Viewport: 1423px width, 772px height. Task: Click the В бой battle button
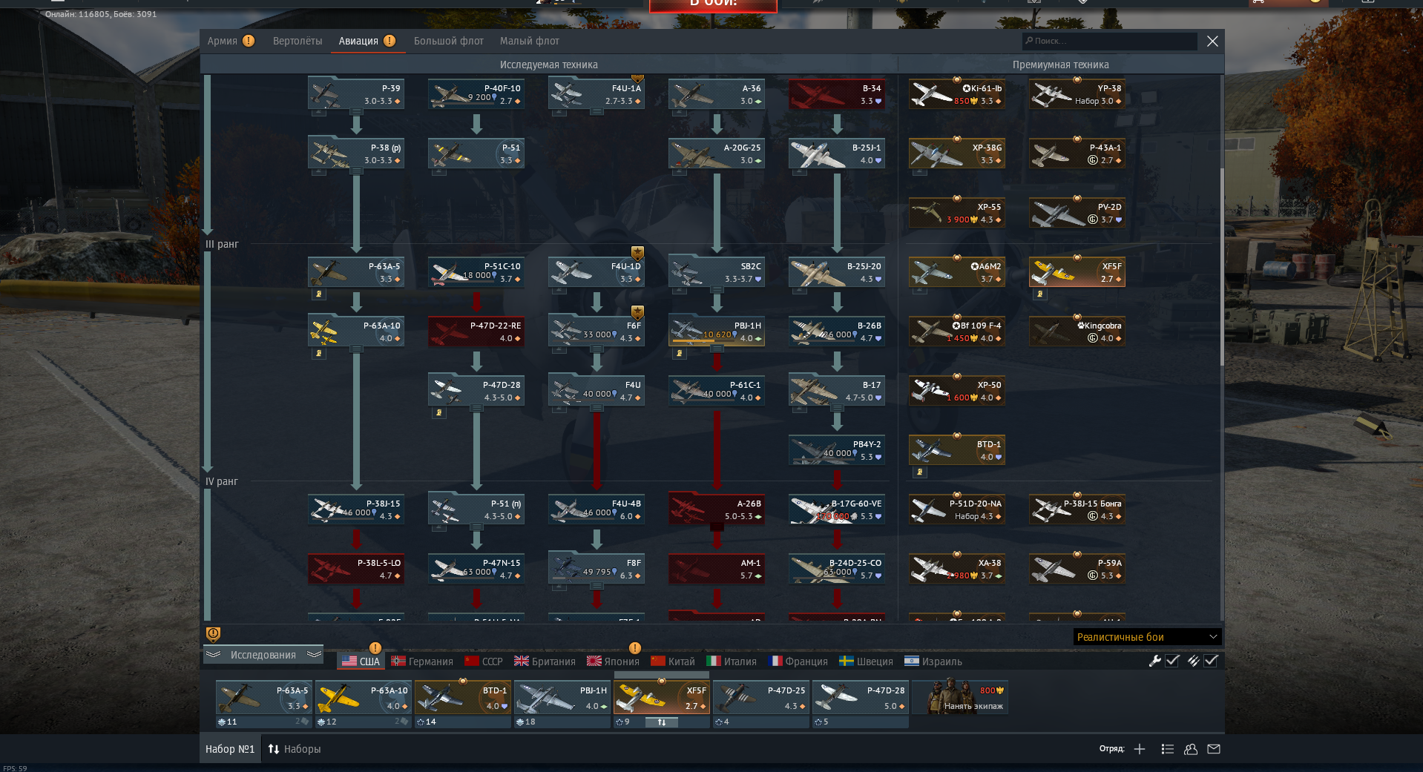coord(713,4)
